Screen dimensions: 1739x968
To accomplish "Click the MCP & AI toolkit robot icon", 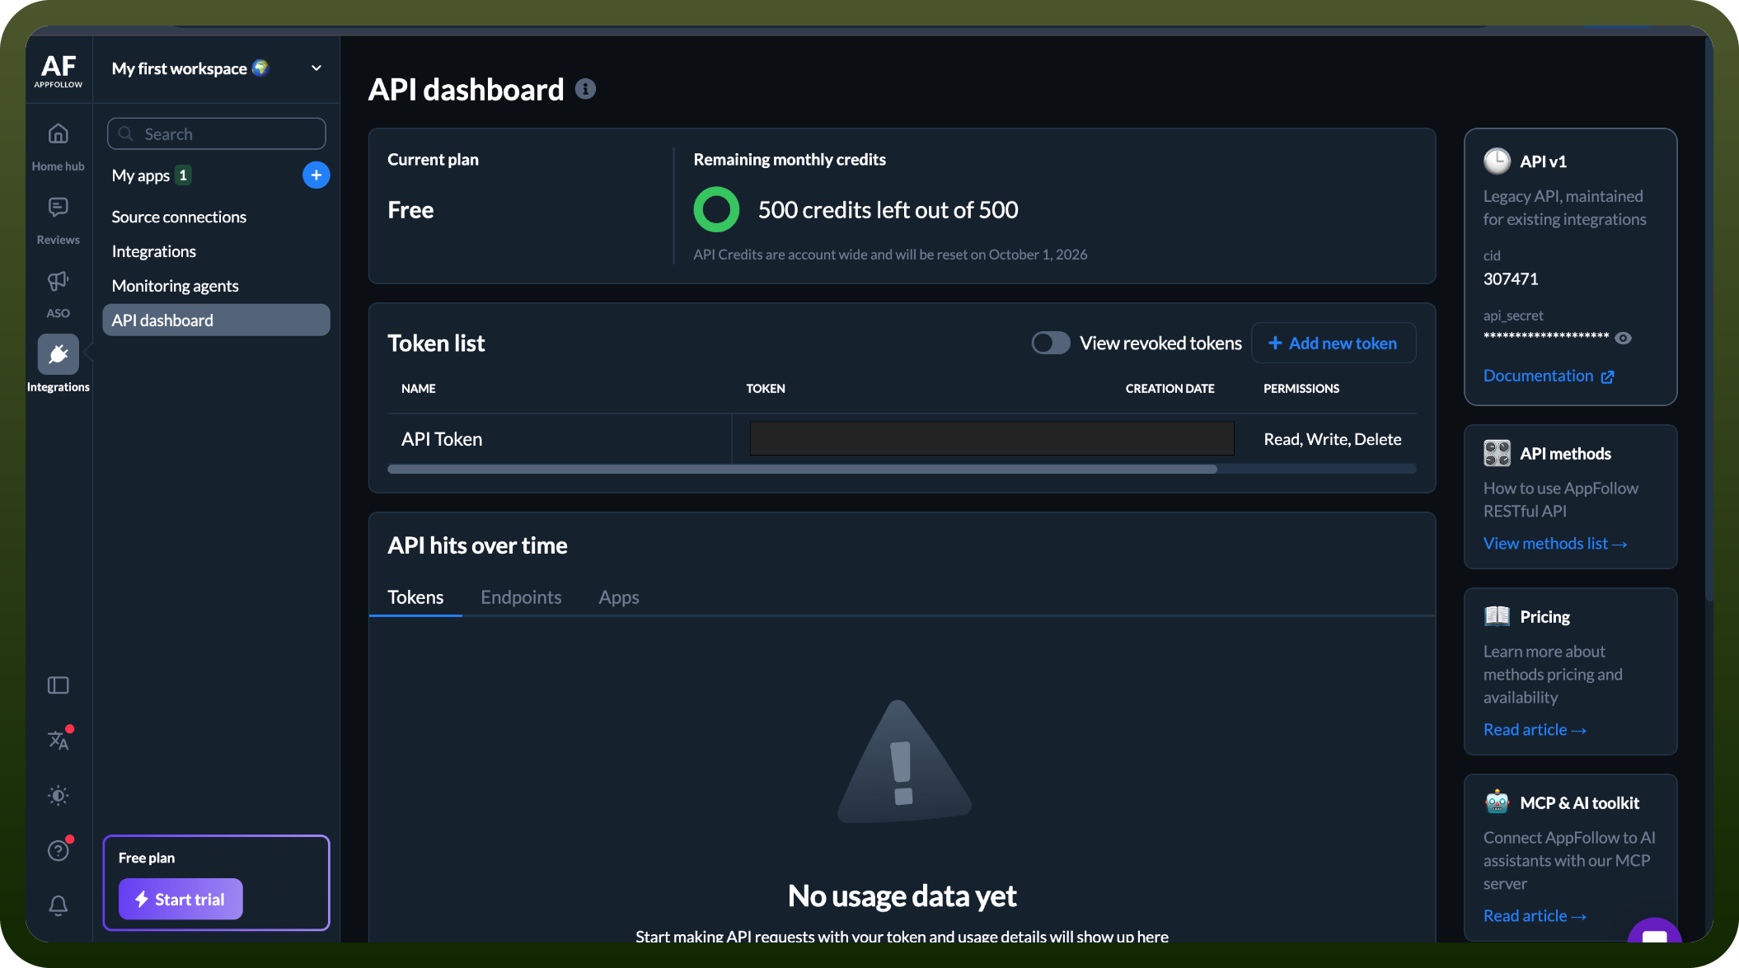I will 1497,802.
